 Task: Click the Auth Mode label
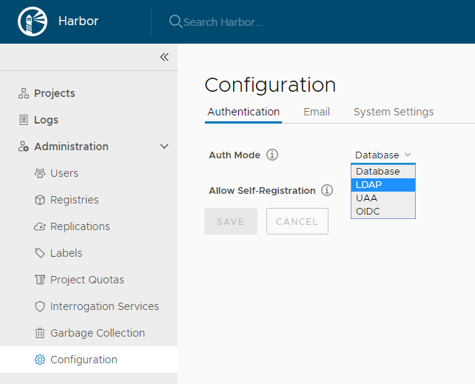(x=235, y=155)
